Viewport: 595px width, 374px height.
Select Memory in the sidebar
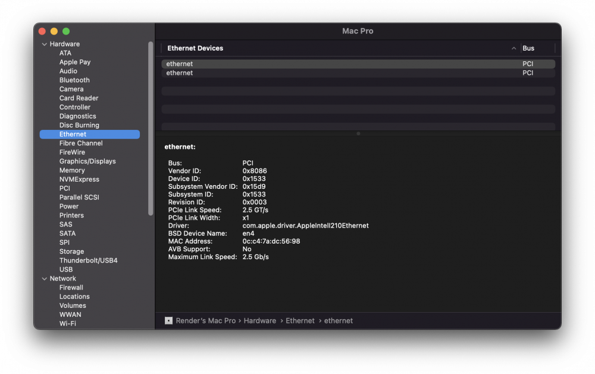(72, 170)
